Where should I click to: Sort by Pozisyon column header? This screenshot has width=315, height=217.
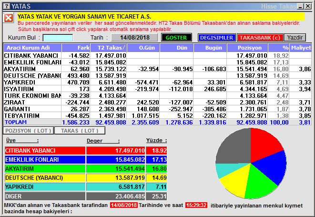[247, 48]
